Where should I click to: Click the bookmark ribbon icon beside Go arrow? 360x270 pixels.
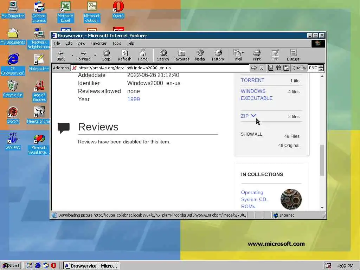pyautogui.click(x=262, y=68)
